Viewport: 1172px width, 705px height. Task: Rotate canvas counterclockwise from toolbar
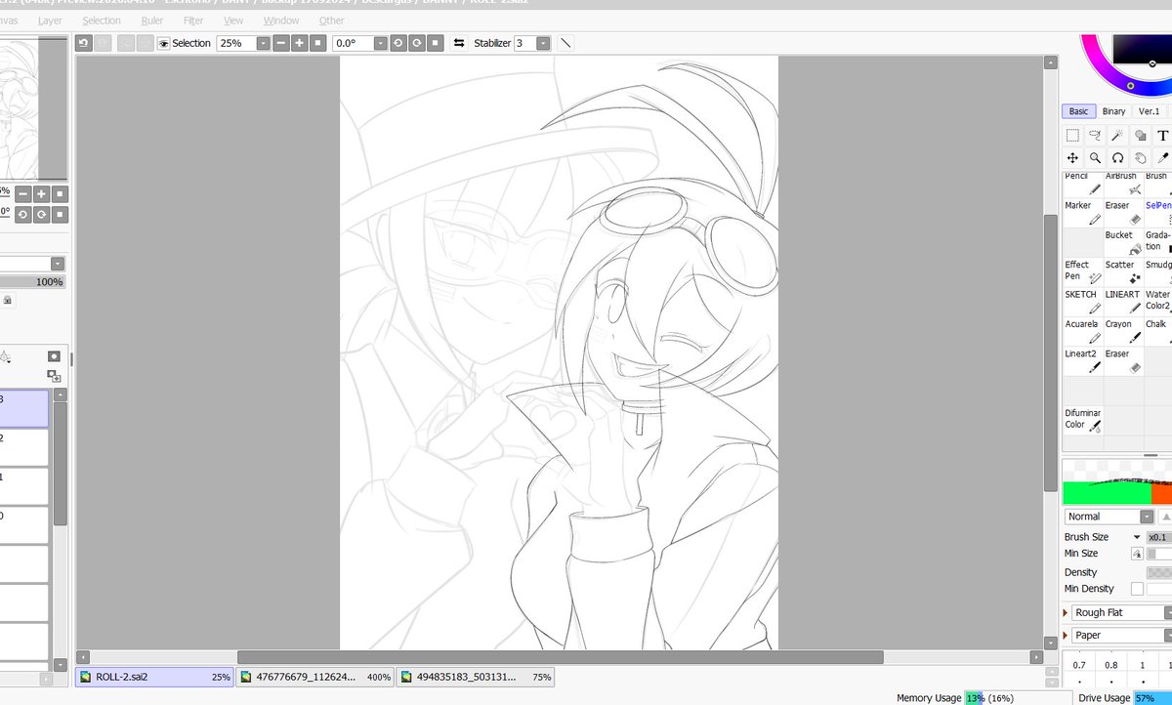pyautogui.click(x=398, y=43)
